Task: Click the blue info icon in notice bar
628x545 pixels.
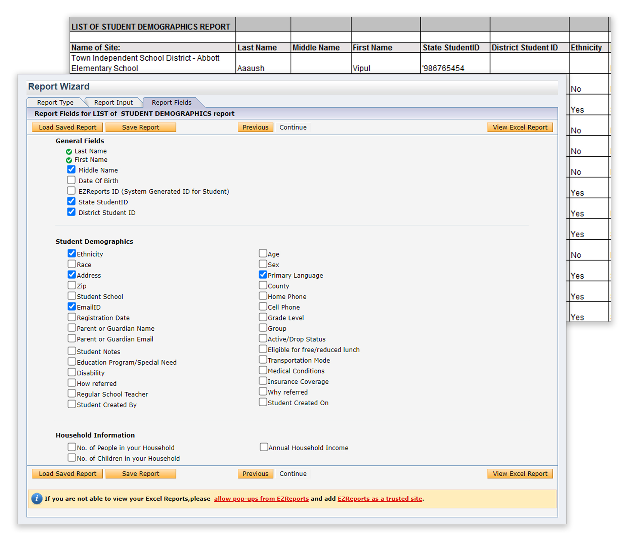Action: pyautogui.click(x=37, y=499)
